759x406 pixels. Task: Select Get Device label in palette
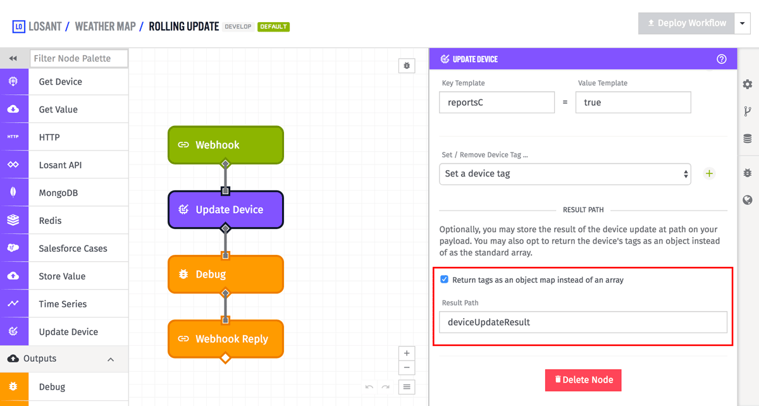[x=61, y=82]
